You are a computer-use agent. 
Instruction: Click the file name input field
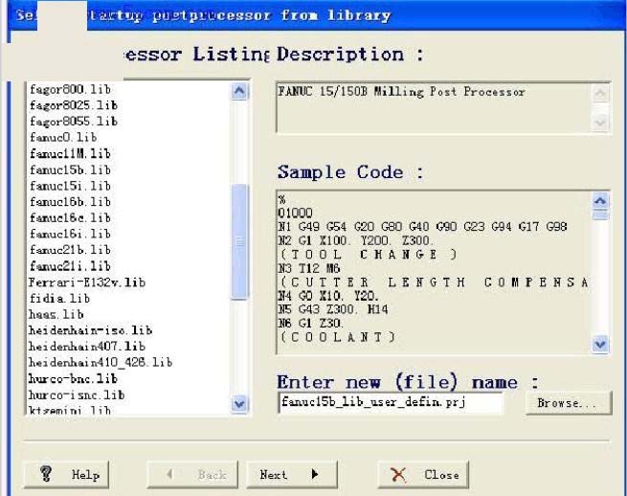(x=391, y=402)
